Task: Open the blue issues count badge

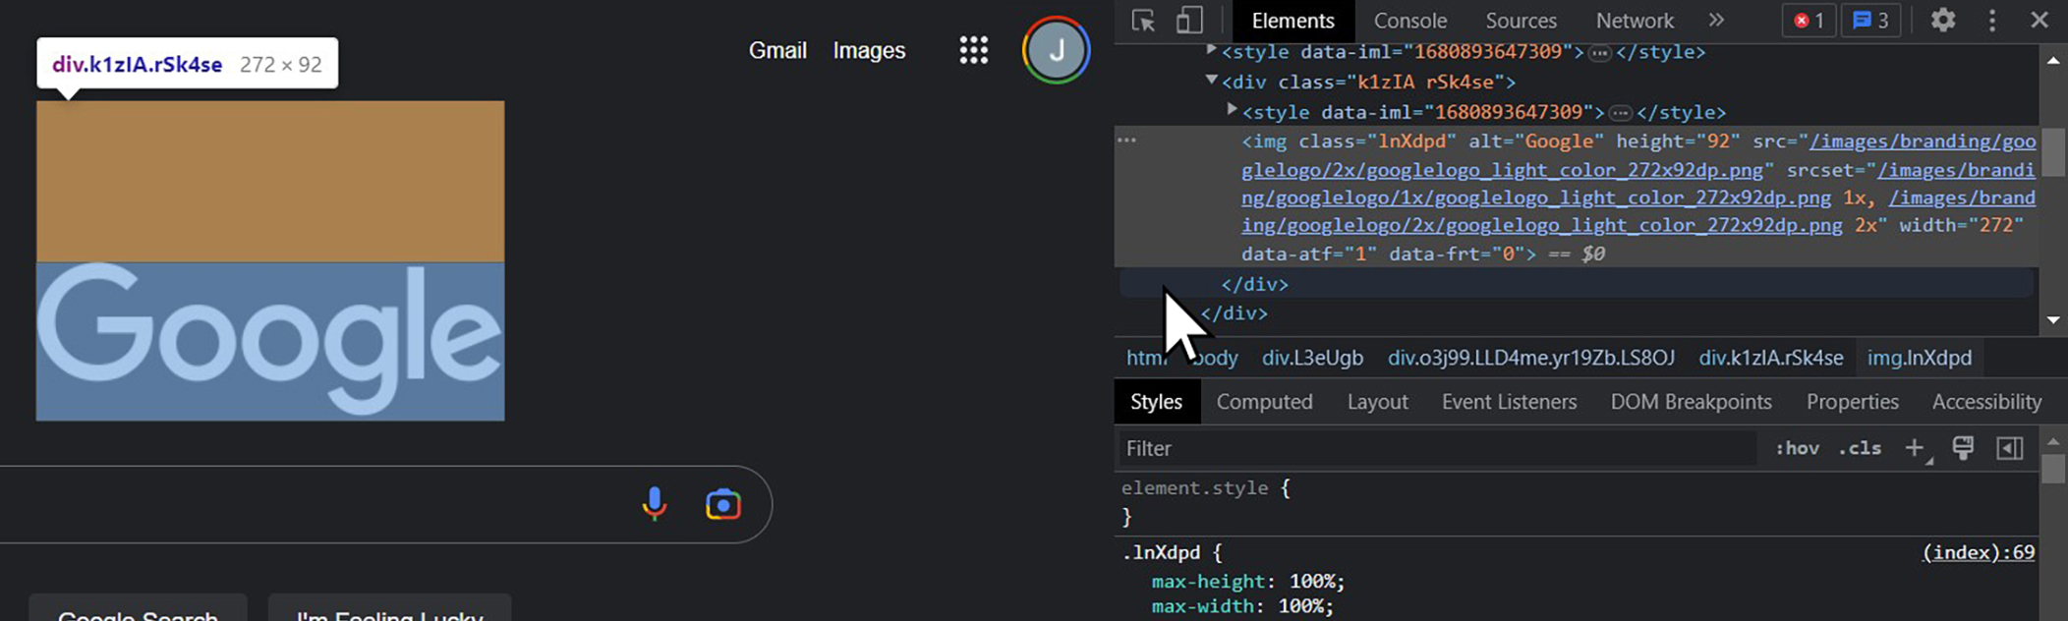Action: pos(1871,21)
